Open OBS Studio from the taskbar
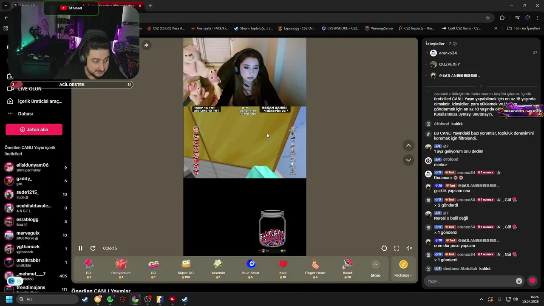 (x=147, y=299)
